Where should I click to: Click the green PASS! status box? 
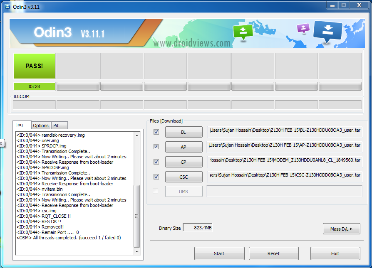coord(35,66)
